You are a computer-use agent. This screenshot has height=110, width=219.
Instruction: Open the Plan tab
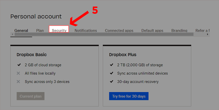(40, 30)
